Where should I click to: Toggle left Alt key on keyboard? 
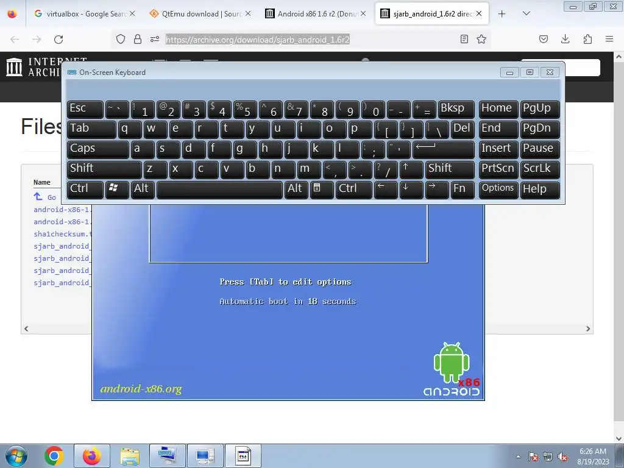tap(143, 190)
